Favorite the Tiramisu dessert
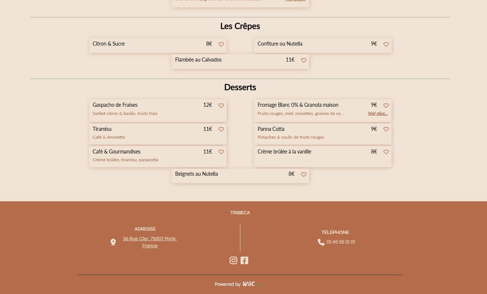Viewport: 487px width, 294px height. coord(221,129)
